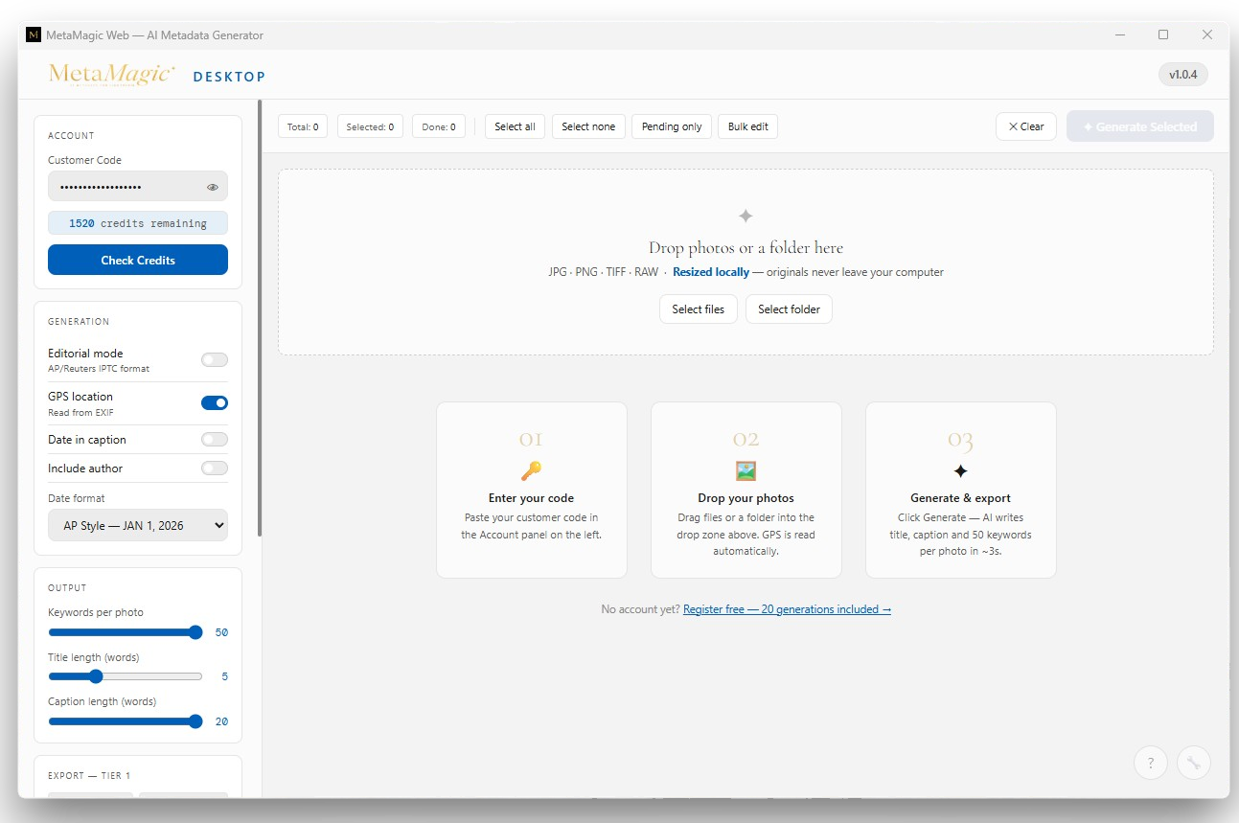This screenshot has width=1239, height=823.
Task: Disable the GPS location switch
Action: [215, 403]
